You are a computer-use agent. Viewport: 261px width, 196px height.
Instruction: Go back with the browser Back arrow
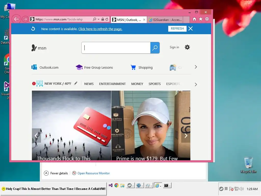click(x=16, y=19)
